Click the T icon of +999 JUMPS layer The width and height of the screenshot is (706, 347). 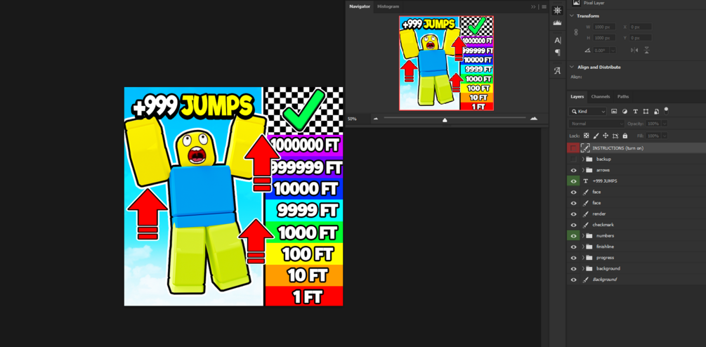pyautogui.click(x=586, y=181)
